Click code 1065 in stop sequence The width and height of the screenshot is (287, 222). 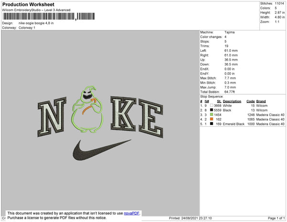[251, 119]
